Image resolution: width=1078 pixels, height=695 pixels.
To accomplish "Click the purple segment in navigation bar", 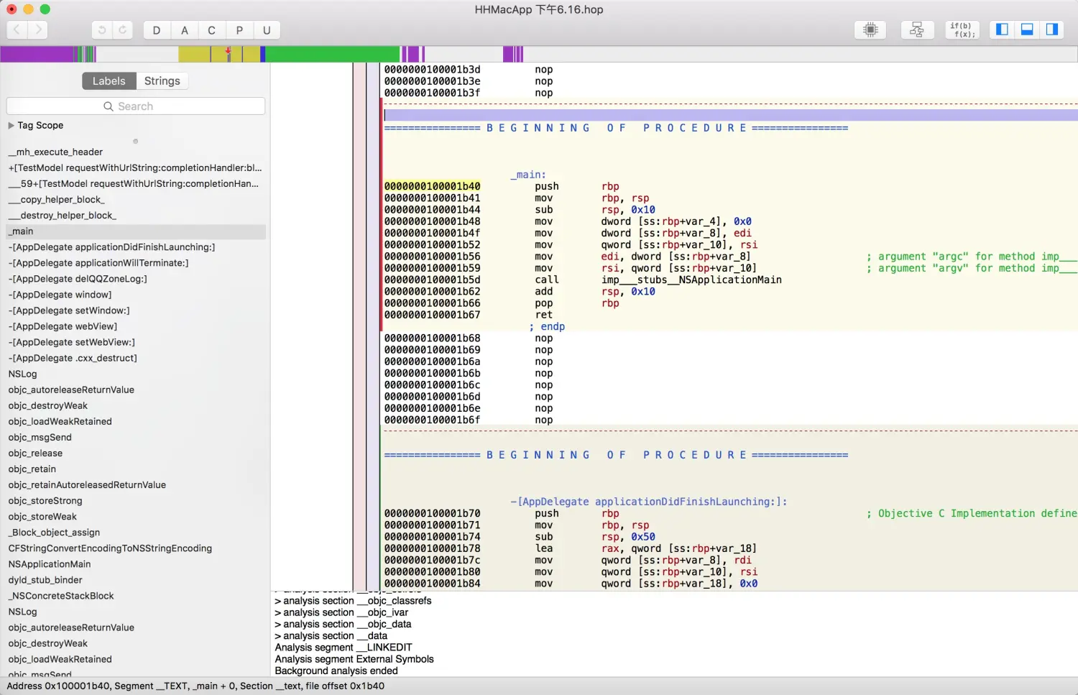I will coord(36,54).
